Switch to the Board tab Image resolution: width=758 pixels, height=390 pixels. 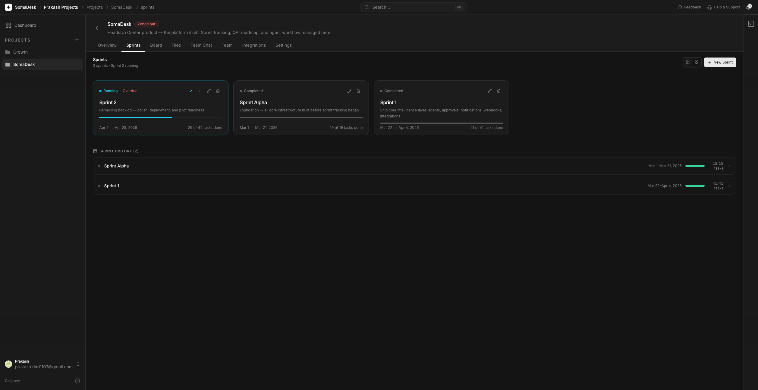tap(156, 45)
